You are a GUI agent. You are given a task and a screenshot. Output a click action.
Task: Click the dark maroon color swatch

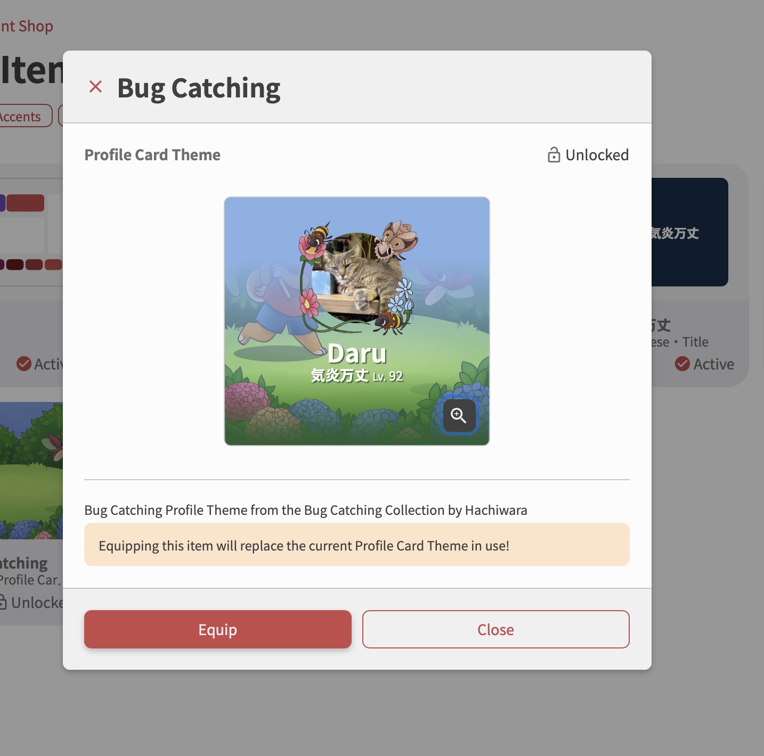15,265
